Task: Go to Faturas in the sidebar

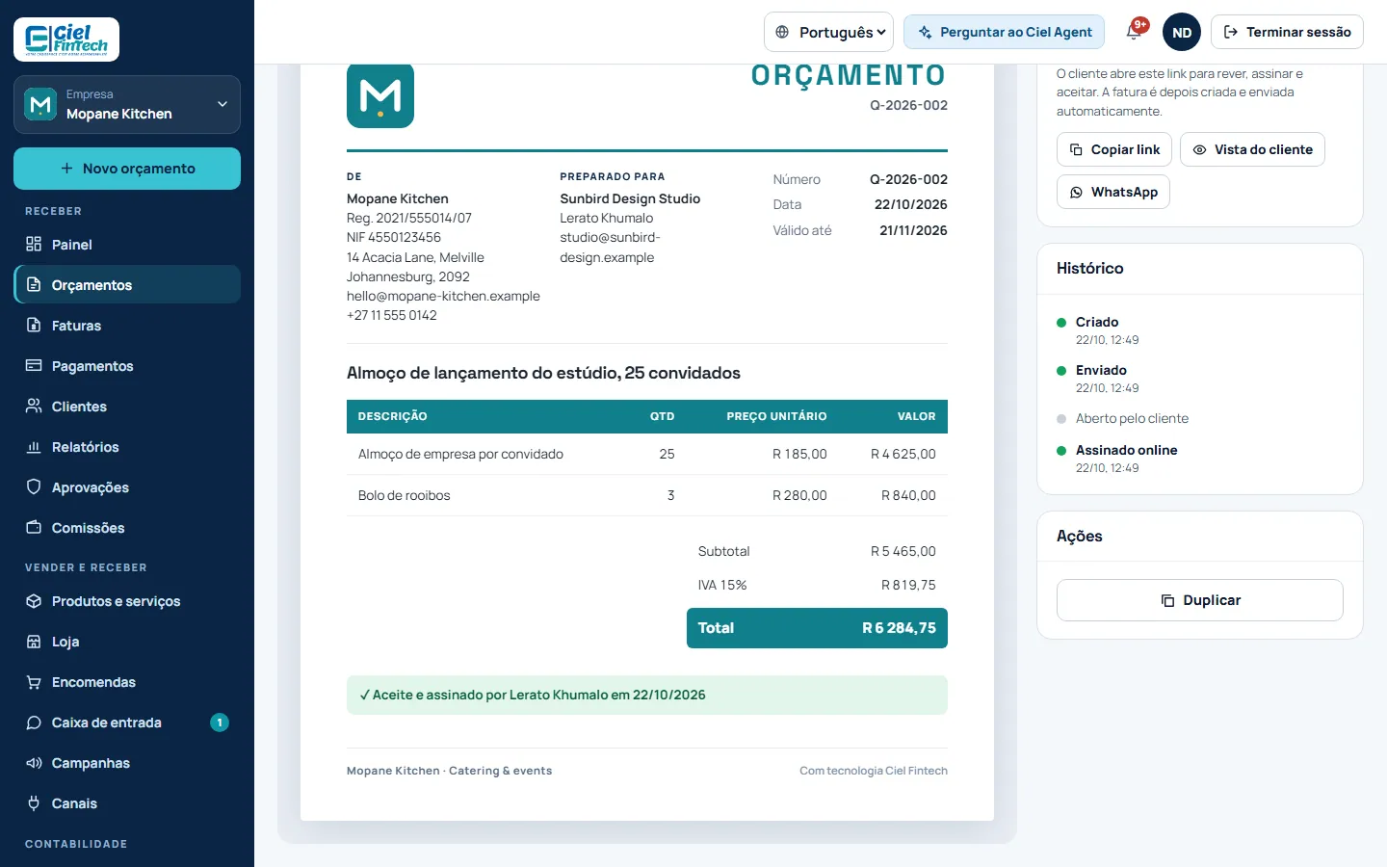Action: tap(127, 326)
